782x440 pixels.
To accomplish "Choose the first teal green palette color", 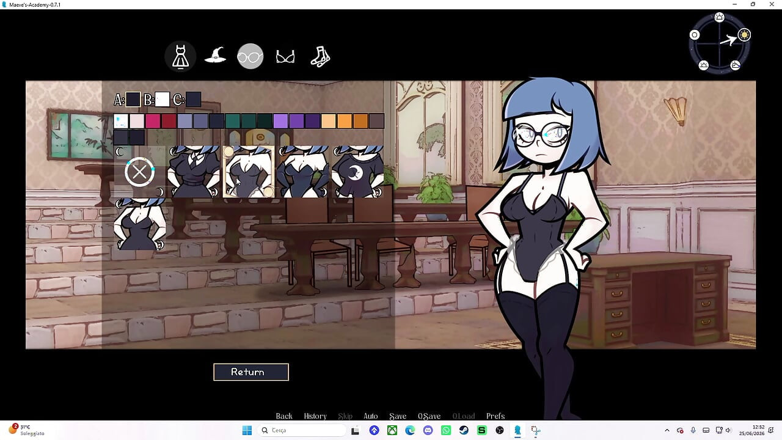I will coord(232,121).
